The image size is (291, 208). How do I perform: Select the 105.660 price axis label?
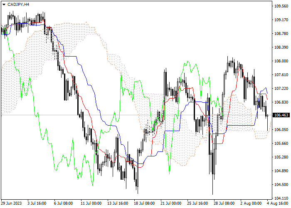(281, 144)
